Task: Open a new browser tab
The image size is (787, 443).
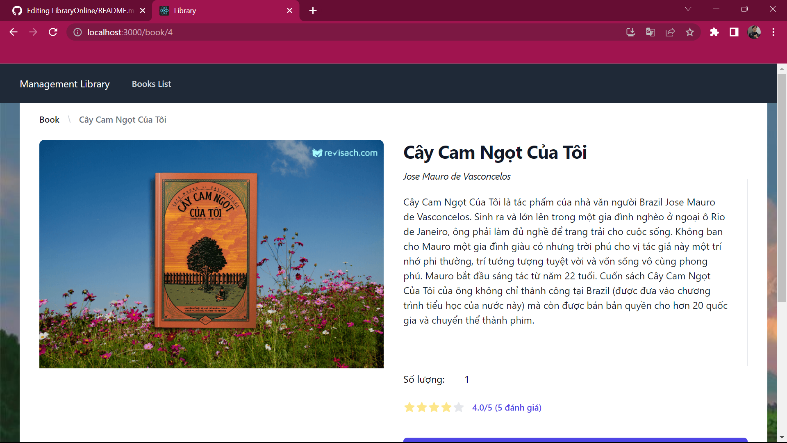Action: [x=313, y=11]
